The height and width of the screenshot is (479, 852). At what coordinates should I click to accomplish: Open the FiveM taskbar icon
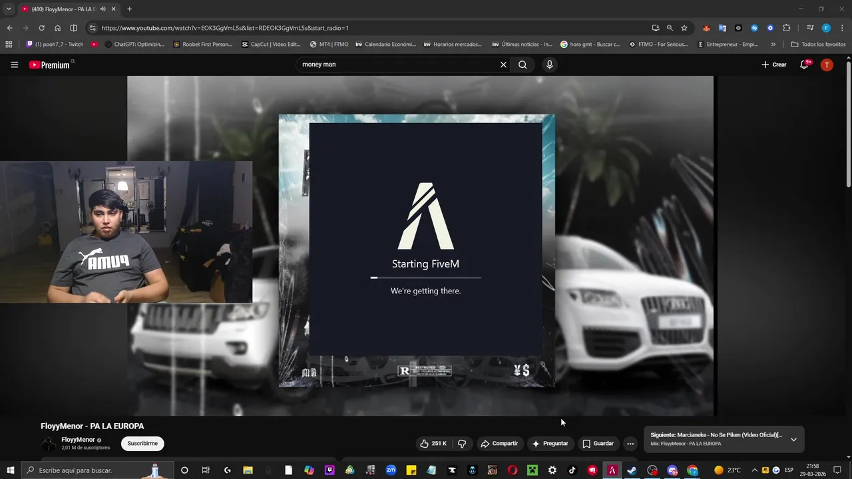point(612,470)
